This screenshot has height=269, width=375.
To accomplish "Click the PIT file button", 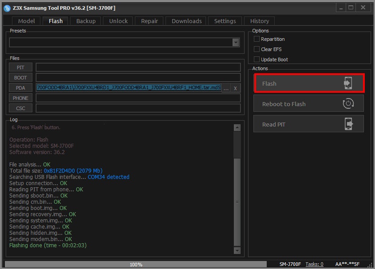I will tap(20, 67).
